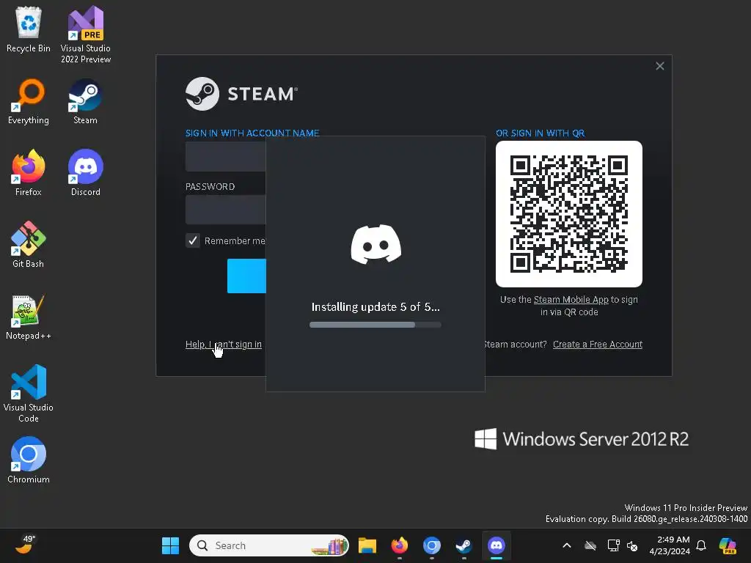Activate Discord taskbar button
This screenshot has height=563, width=751.
tap(497, 545)
